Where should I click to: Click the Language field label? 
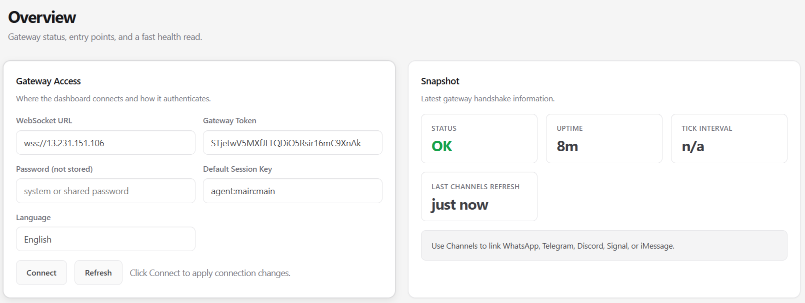pos(33,217)
